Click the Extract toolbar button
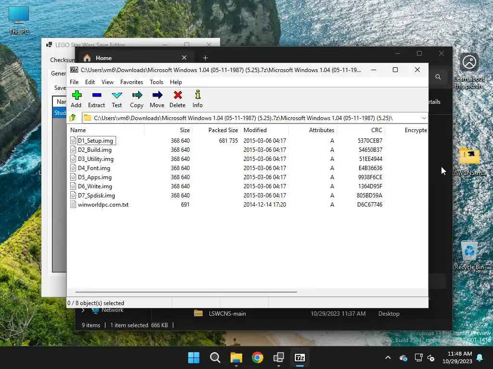The width and height of the screenshot is (493, 369). point(96,99)
